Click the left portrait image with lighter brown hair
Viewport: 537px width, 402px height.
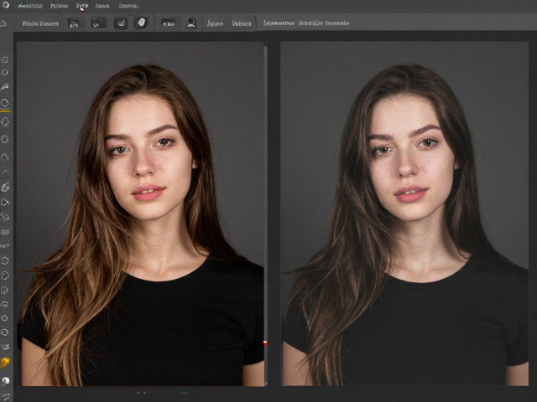(x=140, y=214)
